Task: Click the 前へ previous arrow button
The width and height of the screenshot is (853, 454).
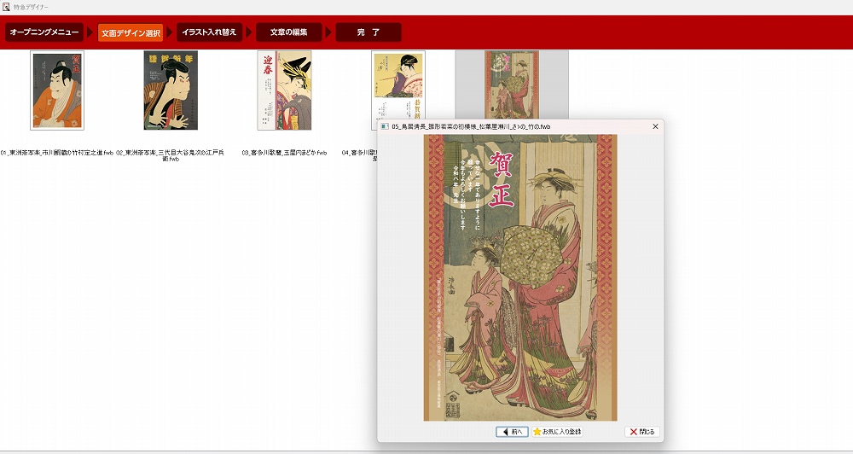Action: click(x=512, y=432)
